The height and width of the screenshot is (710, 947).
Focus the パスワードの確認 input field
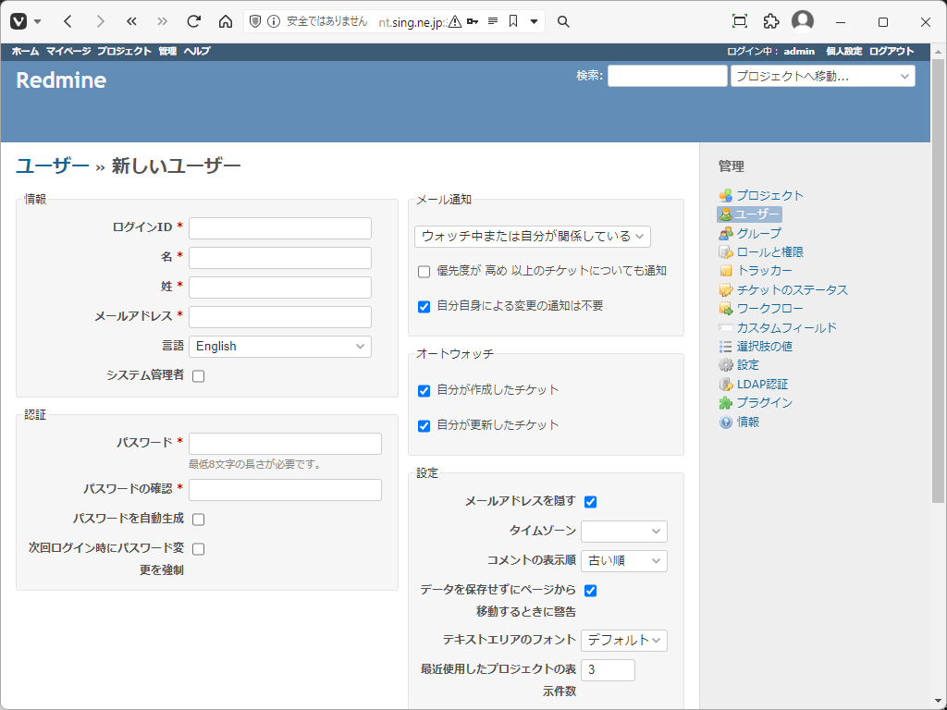[x=285, y=490]
